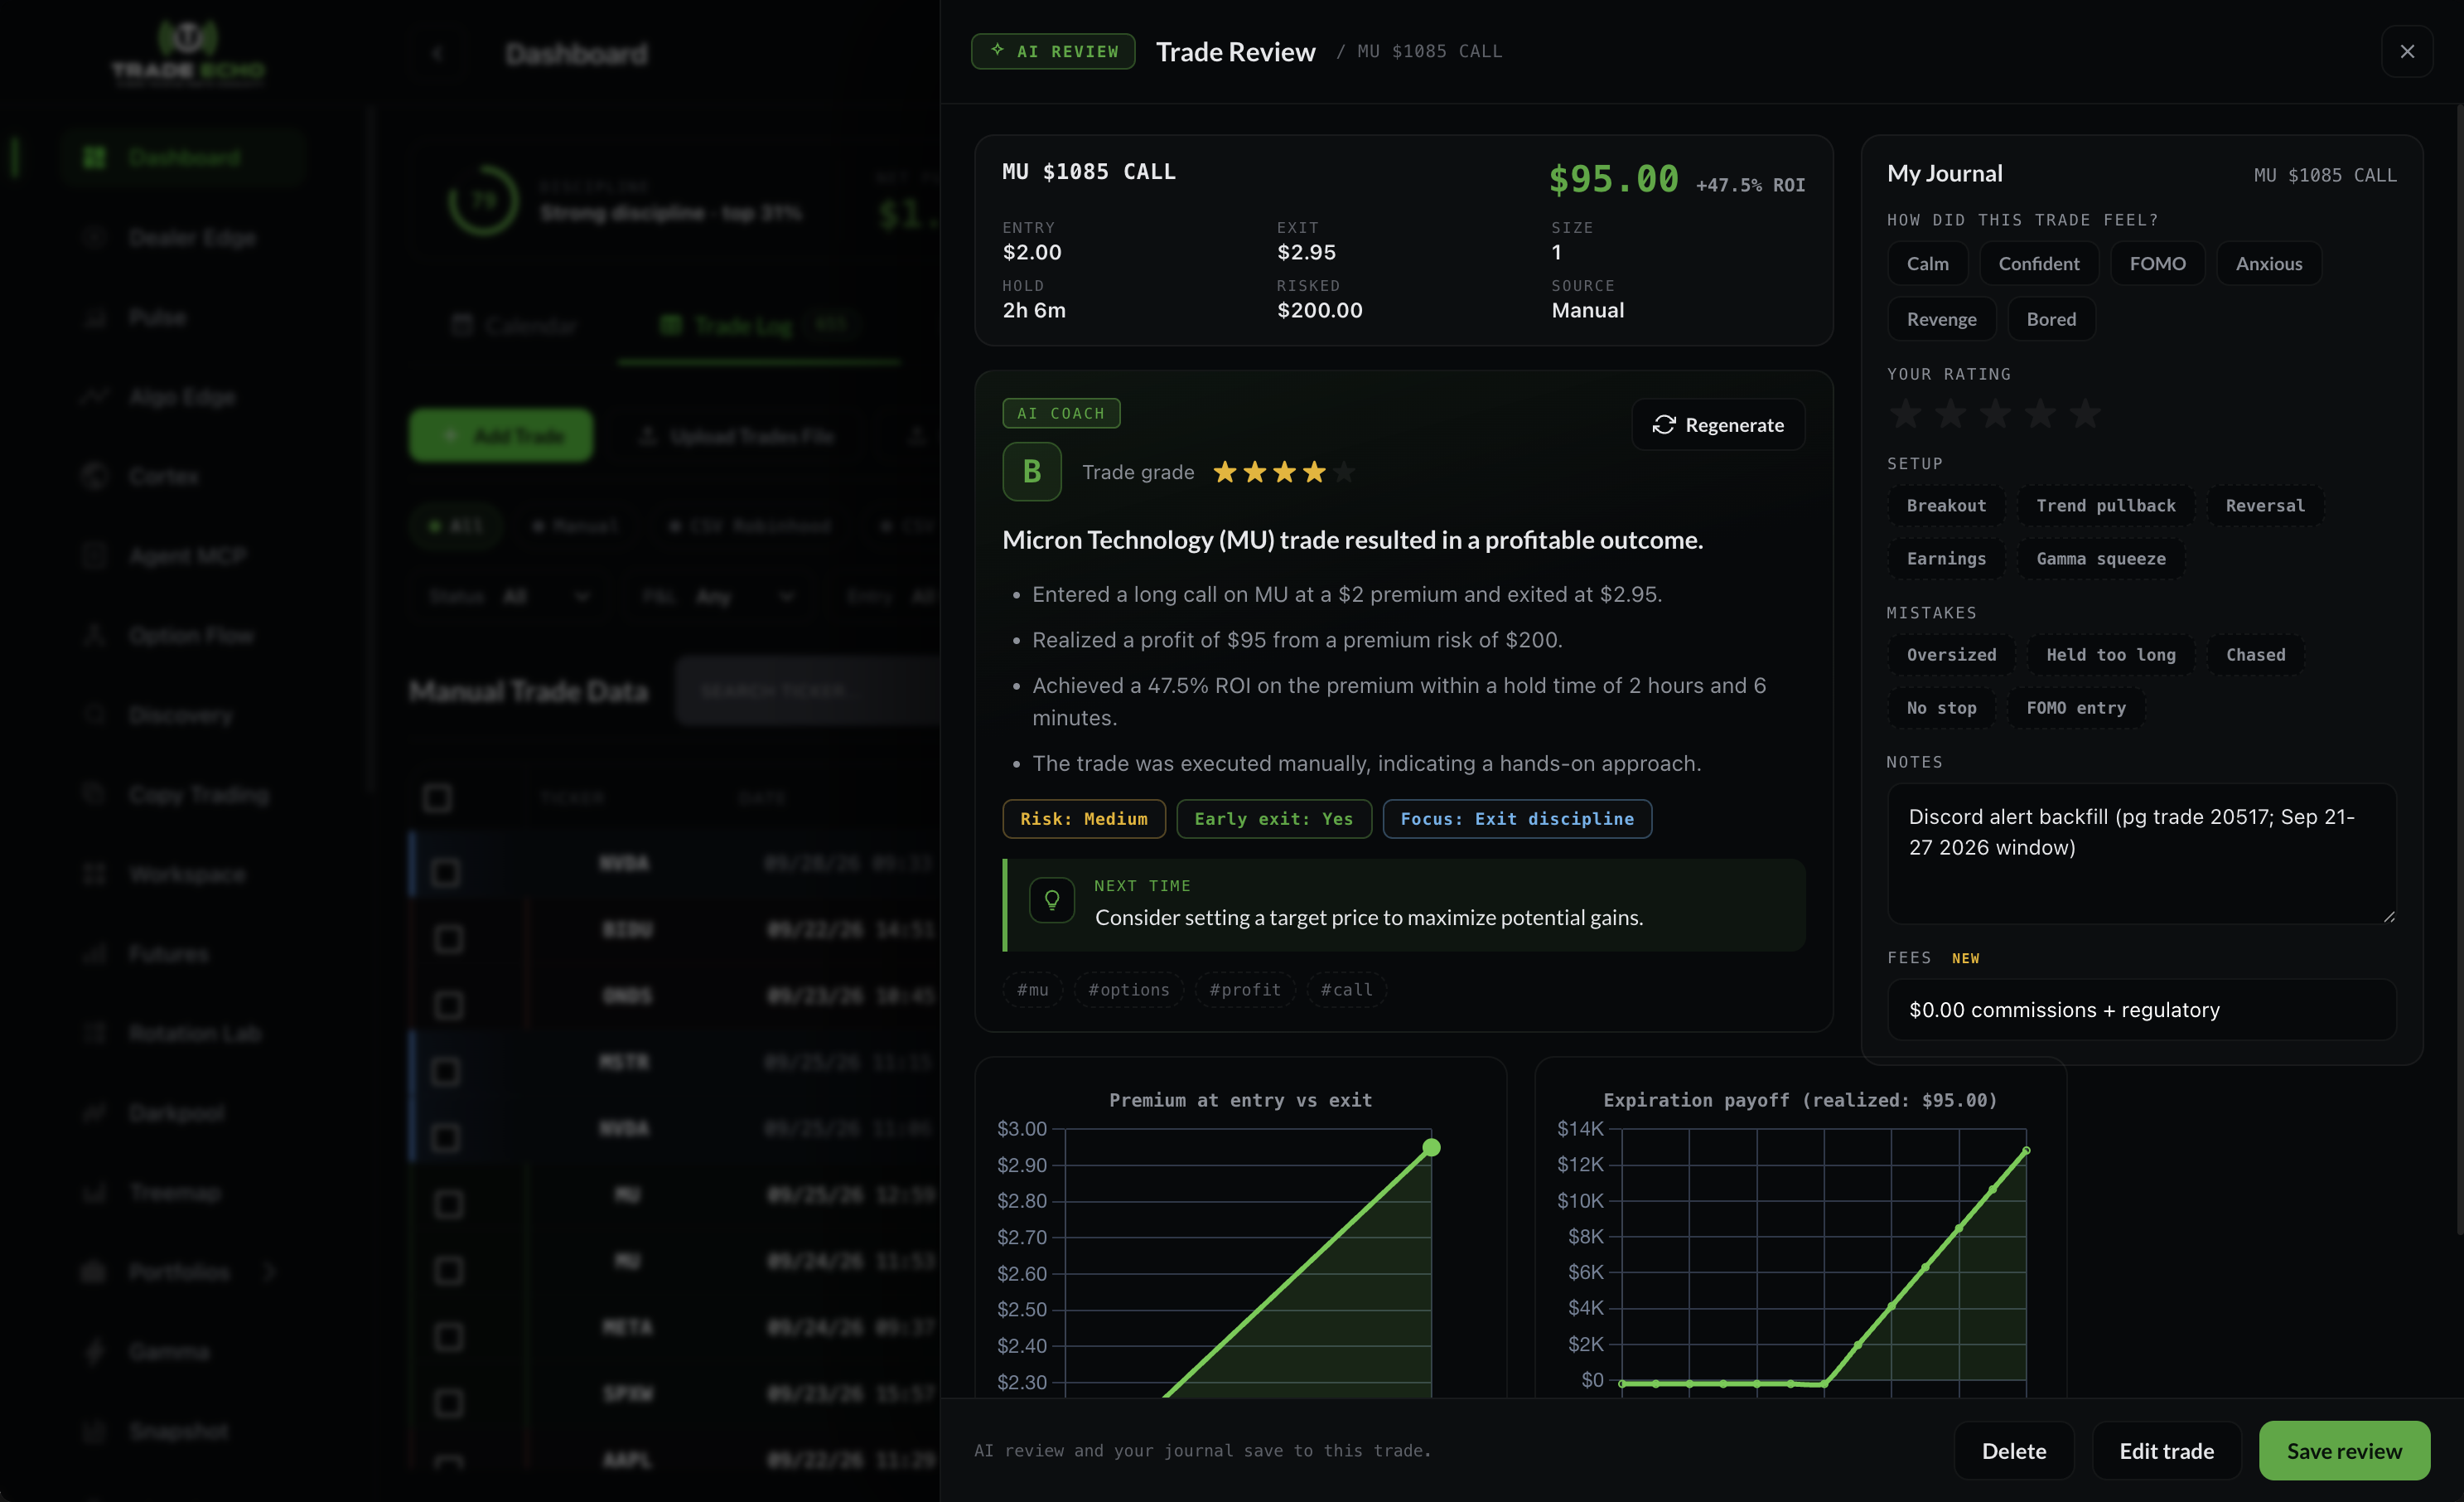Screen dimensions: 2464x1502
Task: Mark the No stop mistake
Action: [x=1941, y=707]
